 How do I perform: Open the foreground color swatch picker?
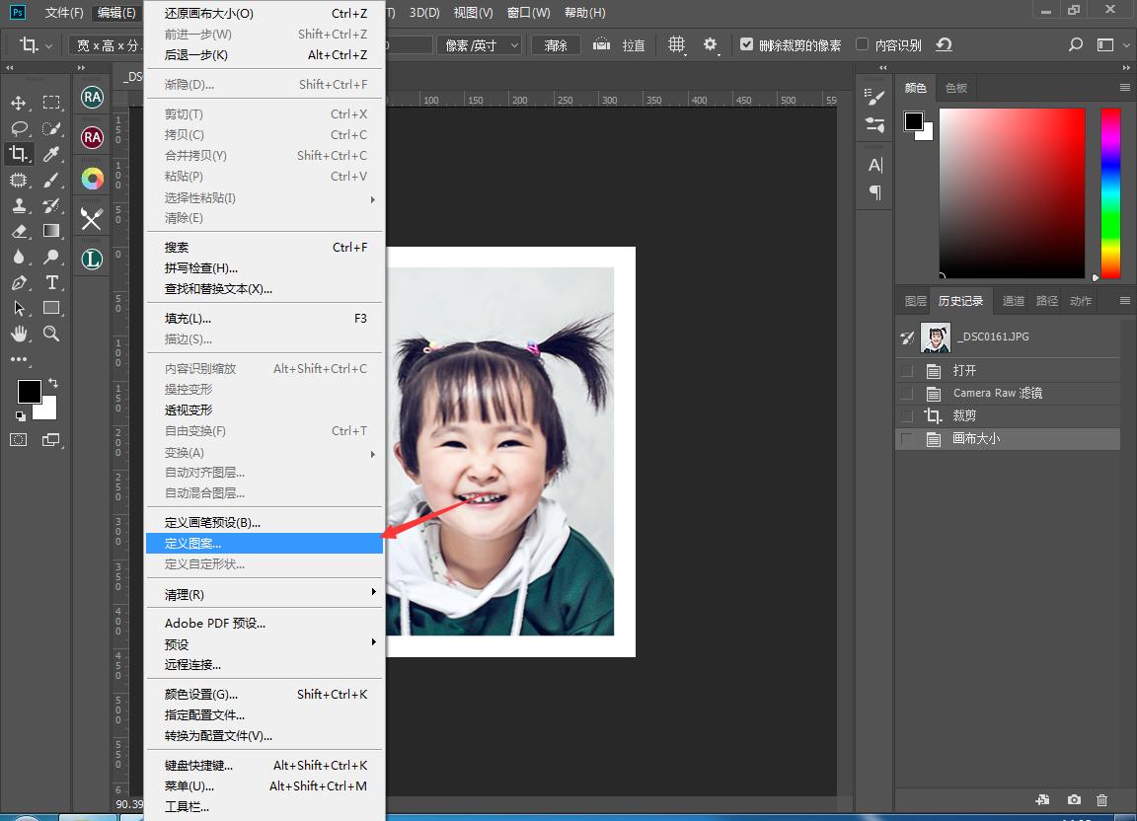[30, 391]
